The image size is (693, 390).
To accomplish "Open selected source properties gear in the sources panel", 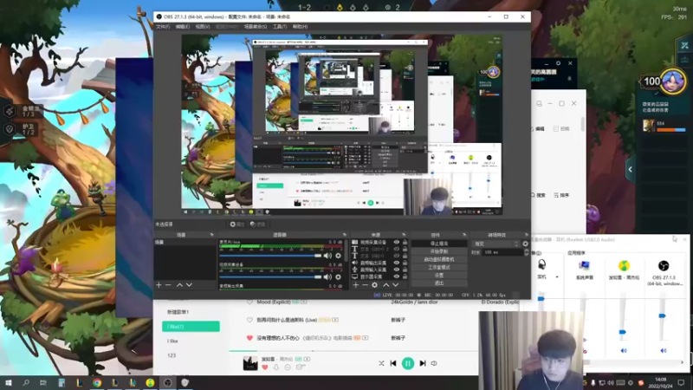I will (375, 285).
